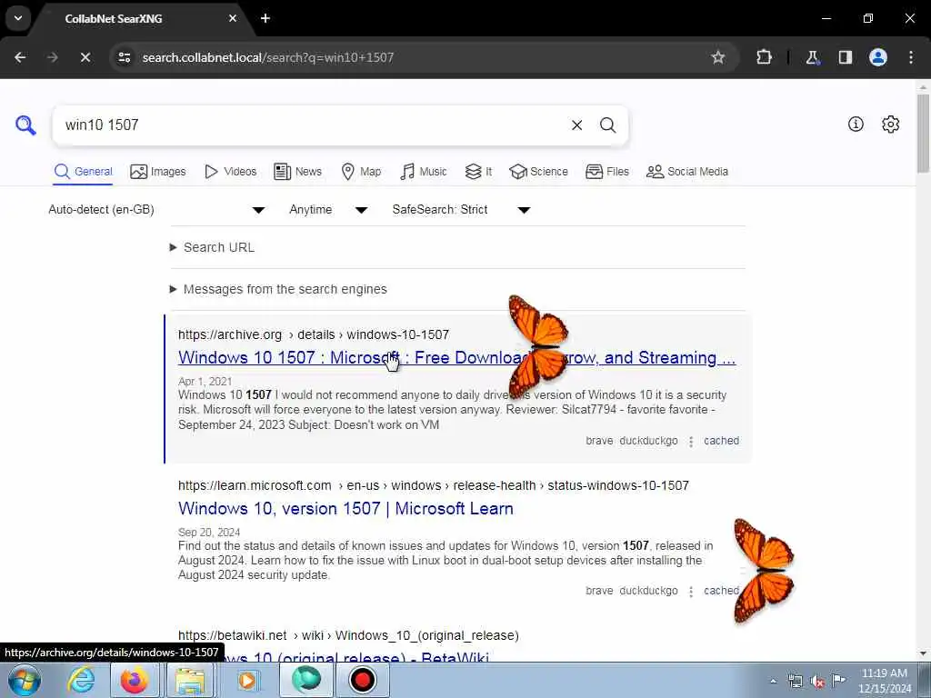
Task: Switch to the Science category tab
Action: (538, 172)
